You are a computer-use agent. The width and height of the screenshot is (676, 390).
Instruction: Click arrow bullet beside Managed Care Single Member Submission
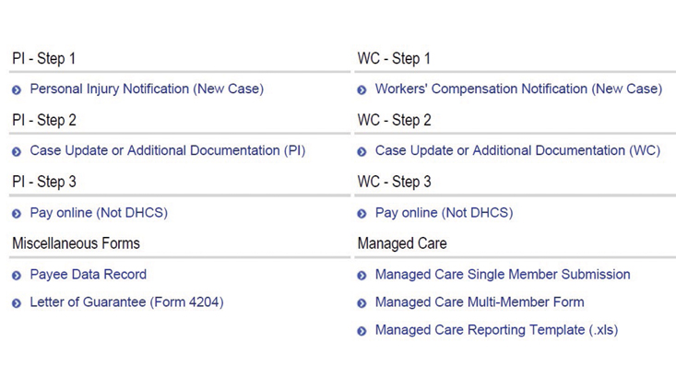362,276
